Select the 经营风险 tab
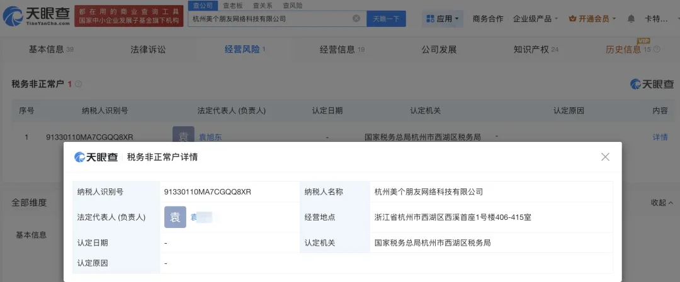 244,50
